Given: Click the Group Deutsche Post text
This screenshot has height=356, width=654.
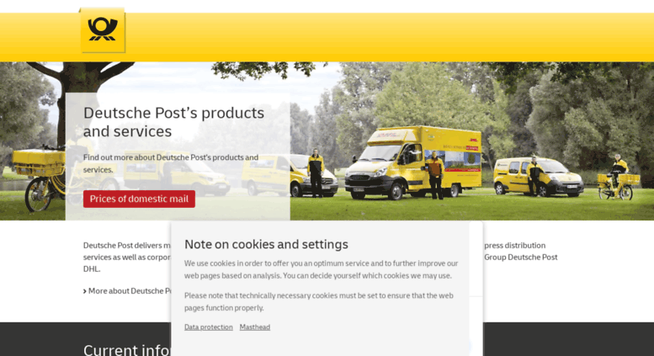Looking at the screenshot, I should (520, 258).
